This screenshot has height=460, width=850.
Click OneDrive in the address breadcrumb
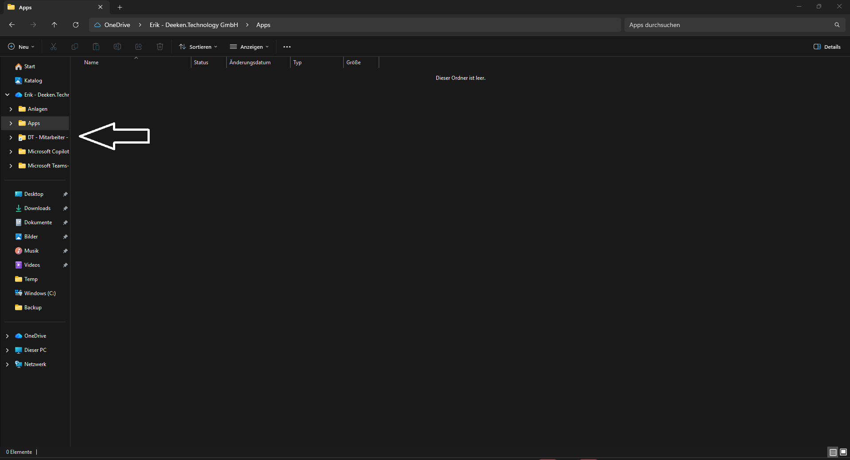click(x=117, y=25)
